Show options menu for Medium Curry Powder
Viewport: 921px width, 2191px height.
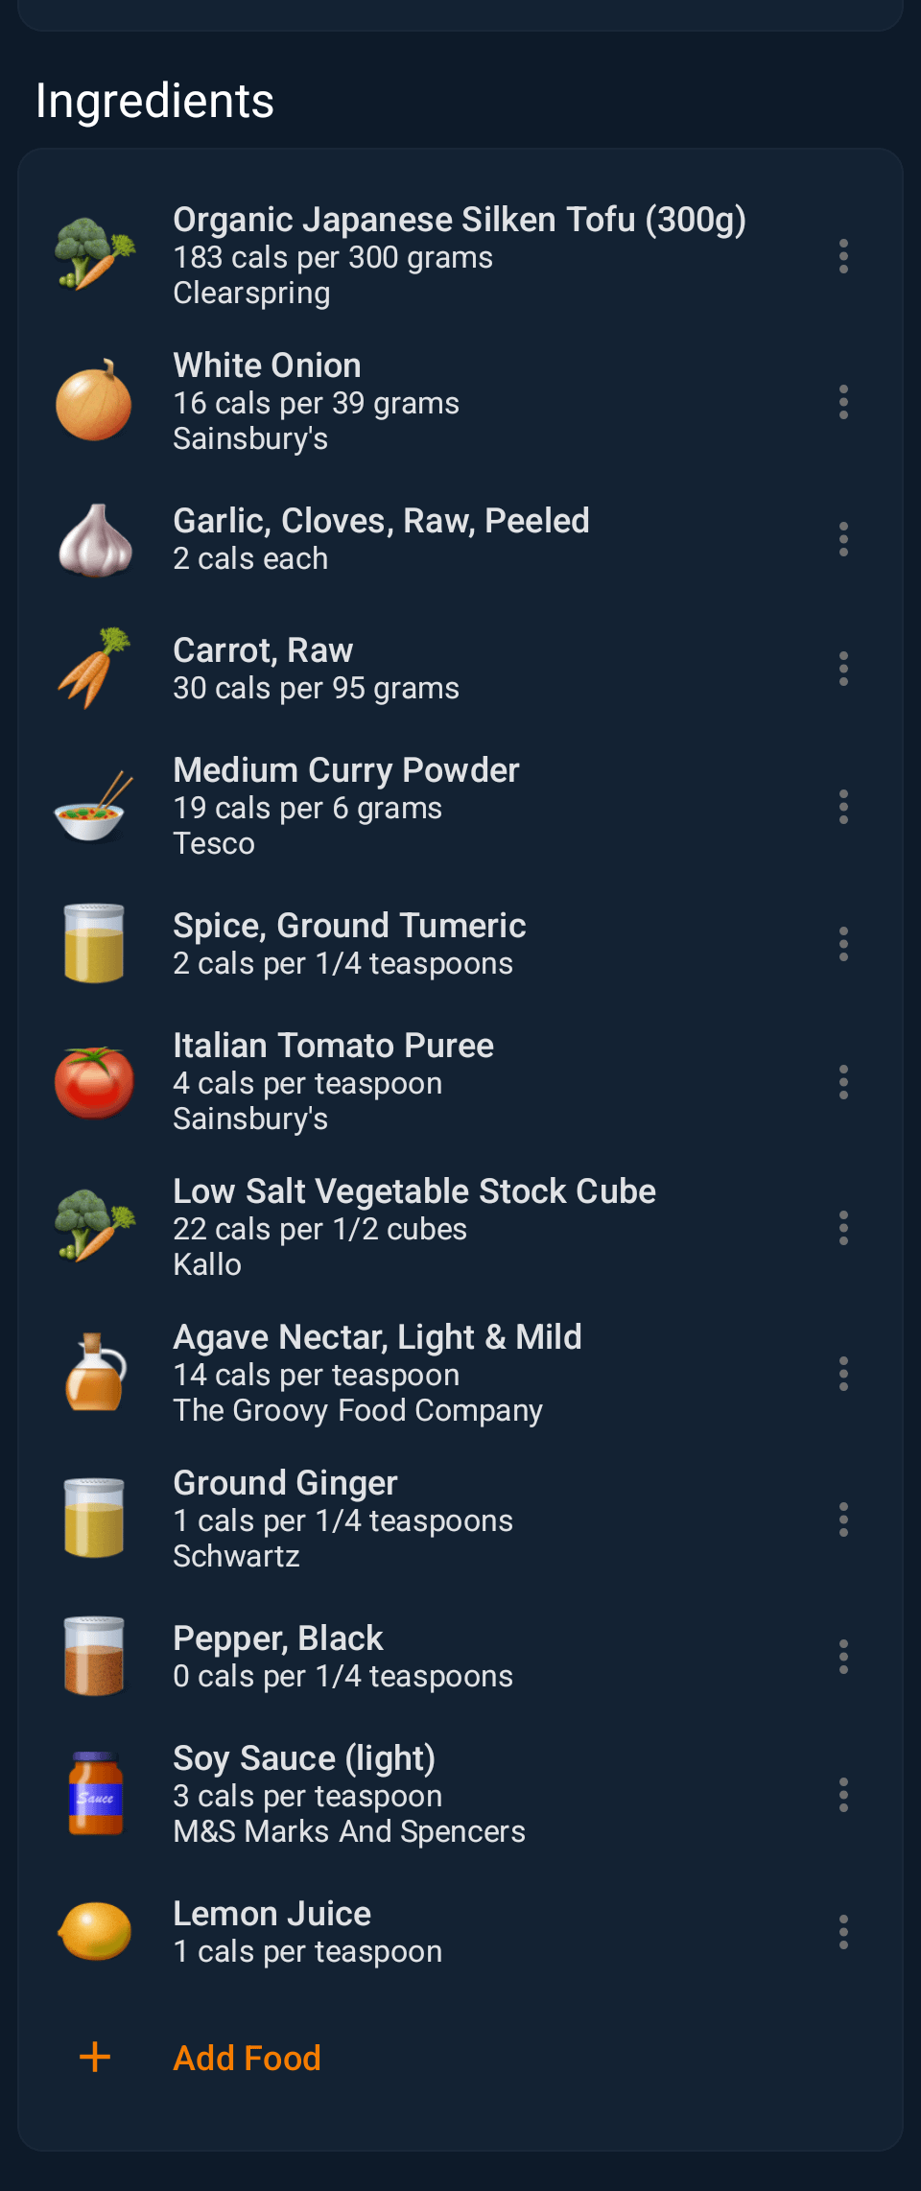pos(843,807)
